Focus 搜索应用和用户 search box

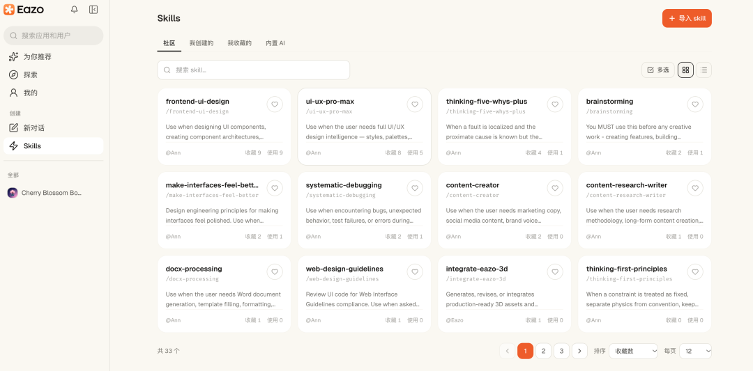click(53, 35)
